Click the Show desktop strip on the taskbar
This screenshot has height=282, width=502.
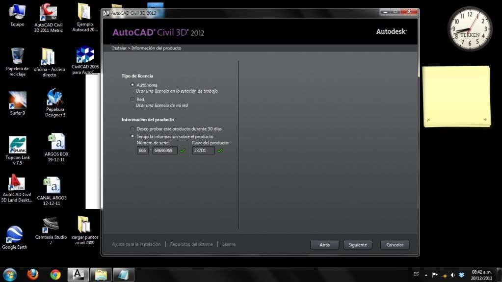500,275
